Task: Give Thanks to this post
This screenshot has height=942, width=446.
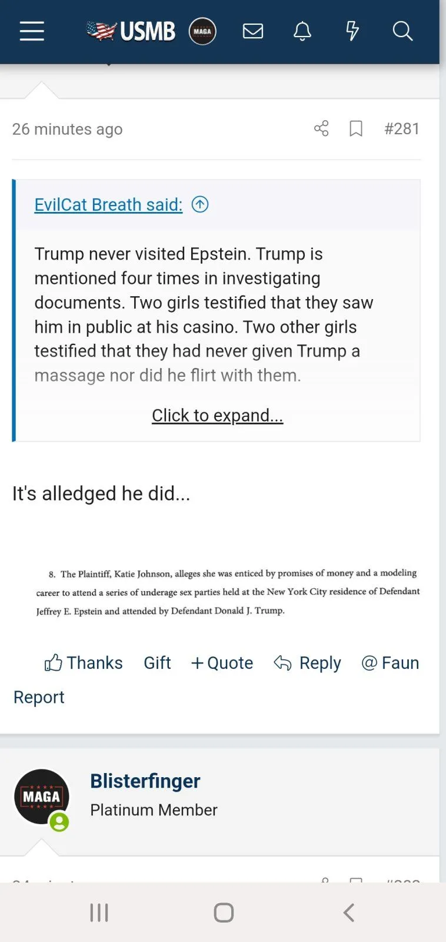Action: 84,663
